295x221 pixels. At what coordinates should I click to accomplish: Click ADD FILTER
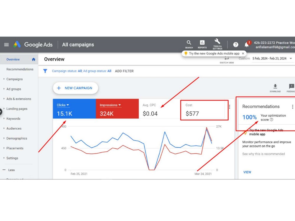coord(124,71)
